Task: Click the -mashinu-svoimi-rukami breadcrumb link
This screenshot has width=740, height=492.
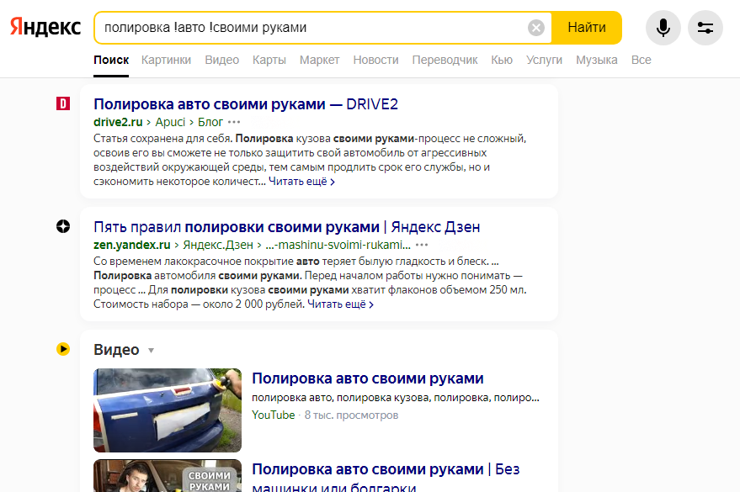Action: point(338,245)
